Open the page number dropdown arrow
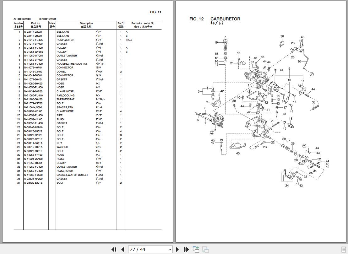The height and width of the screenshot is (254, 348). [170, 250]
